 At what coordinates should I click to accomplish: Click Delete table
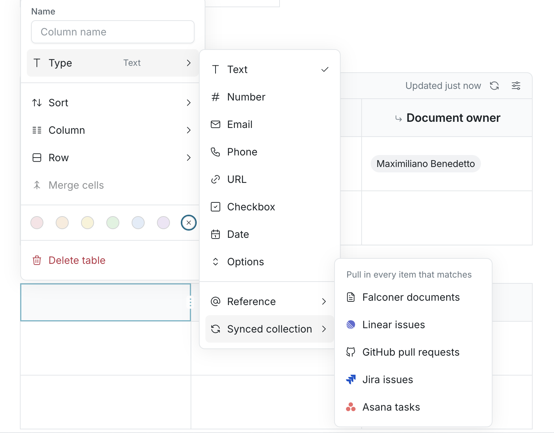click(x=113, y=260)
